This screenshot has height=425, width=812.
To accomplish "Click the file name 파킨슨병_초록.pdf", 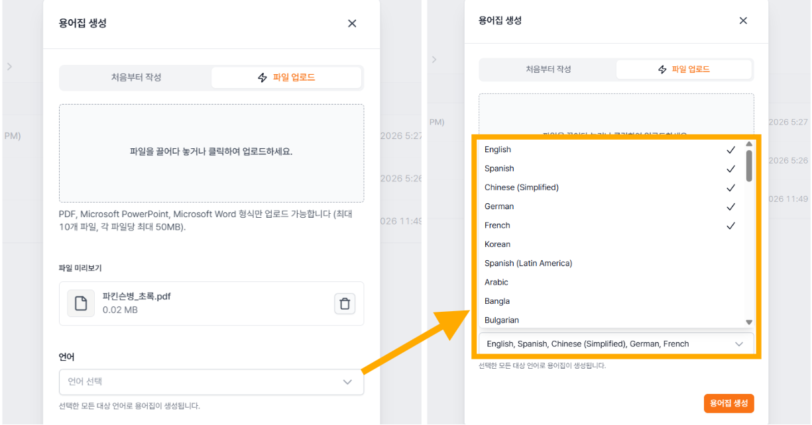I will point(137,297).
